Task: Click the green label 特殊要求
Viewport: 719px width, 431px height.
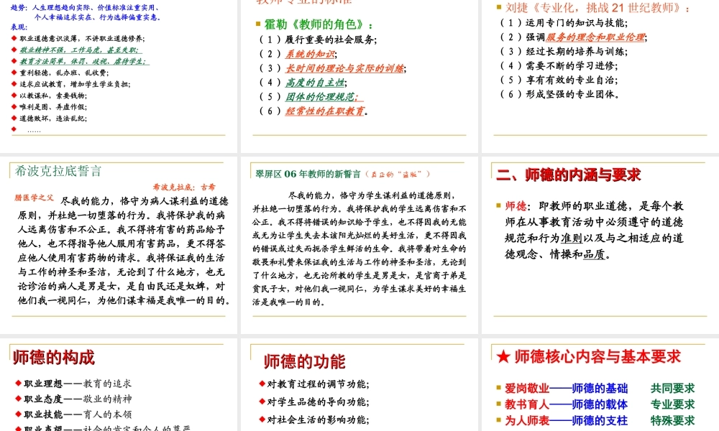Action: [x=673, y=420]
